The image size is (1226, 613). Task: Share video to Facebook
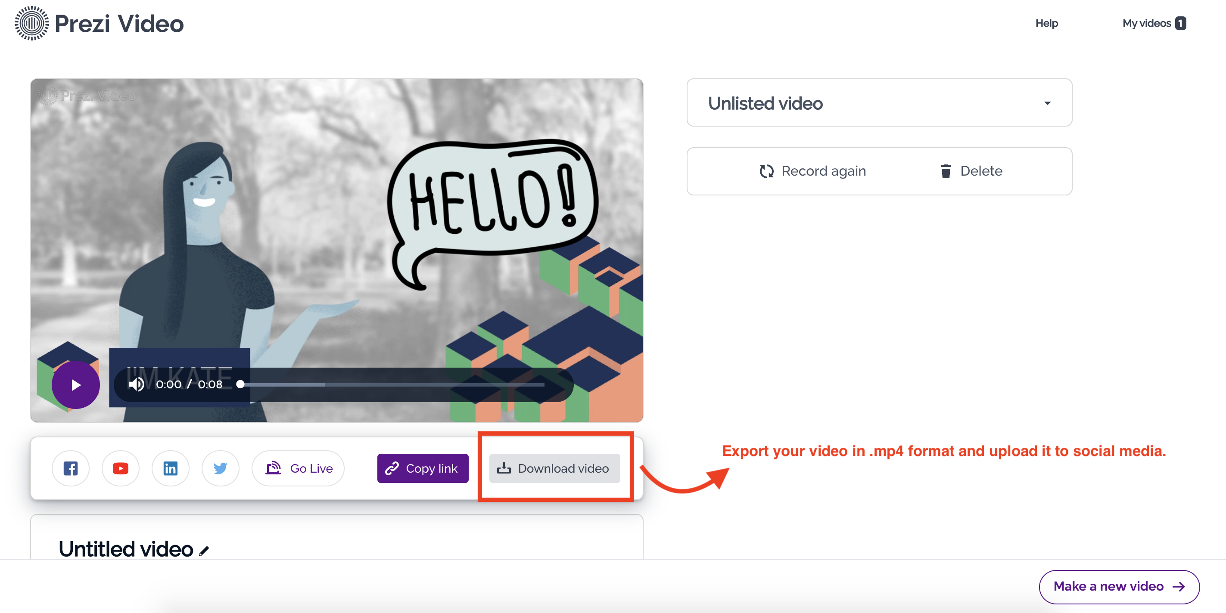click(x=71, y=468)
